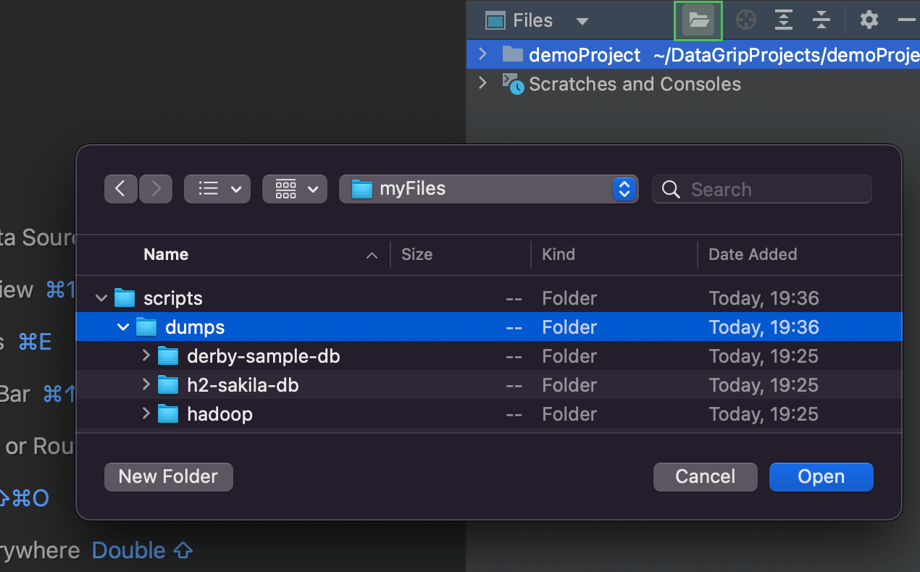Click the New Folder button
Viewport: 920px width, 572px height.
(168, 476)
